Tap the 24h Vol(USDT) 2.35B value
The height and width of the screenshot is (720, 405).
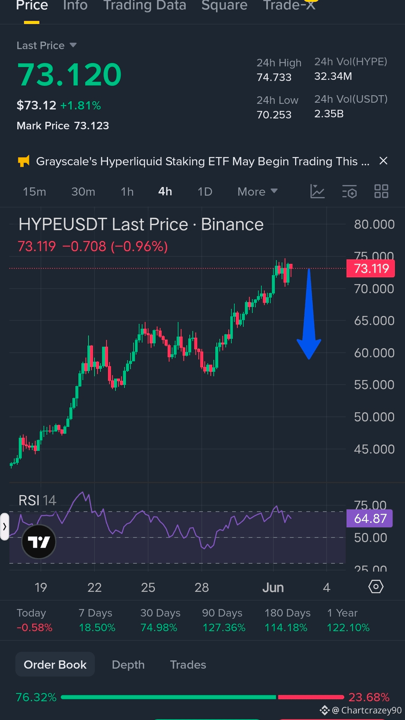[329, 114]
